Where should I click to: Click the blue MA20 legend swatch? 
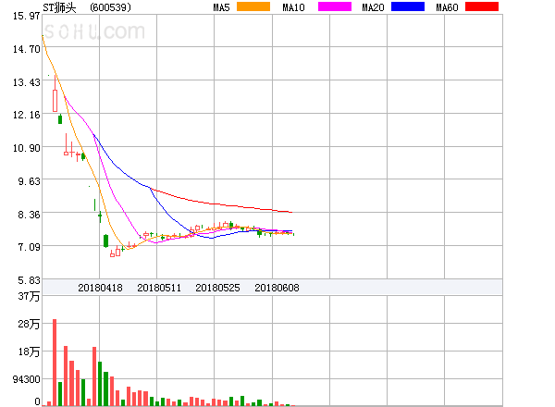[408, 6]
